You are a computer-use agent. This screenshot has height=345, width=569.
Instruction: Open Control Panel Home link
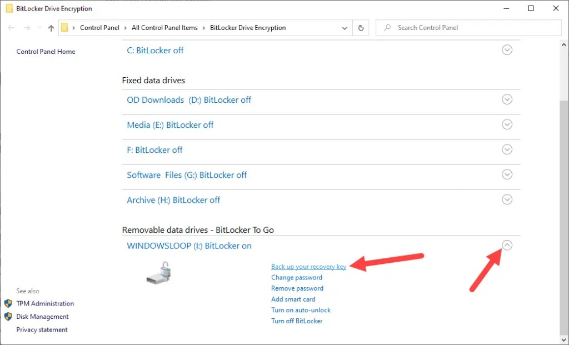46,52
